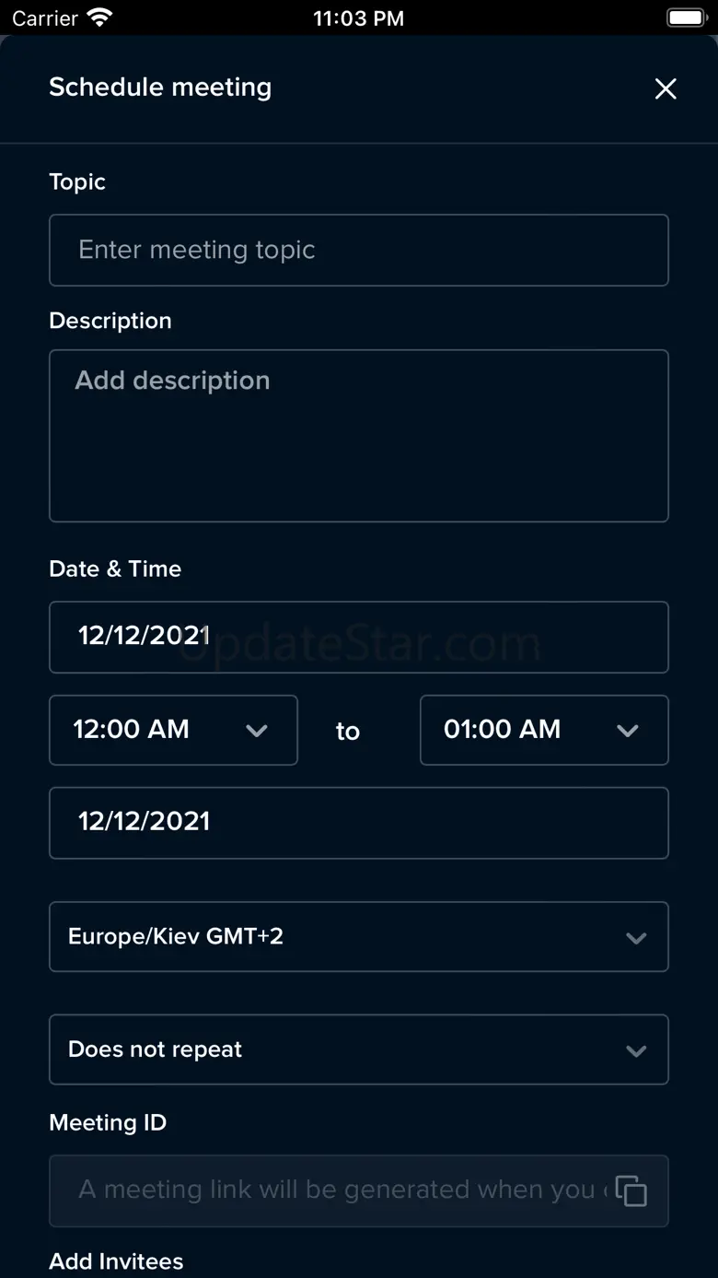Viewport: 718px width, 1278px height.
Task: Open the end date field below the times
Action: coord(358,822)
